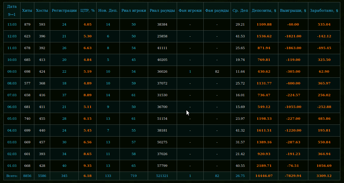This screenshot has width=344, height=183.
Task: Sort by Заработано, $ column header
Action: (324, 10)
